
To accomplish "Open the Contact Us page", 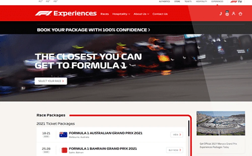I will pos(160,14).
